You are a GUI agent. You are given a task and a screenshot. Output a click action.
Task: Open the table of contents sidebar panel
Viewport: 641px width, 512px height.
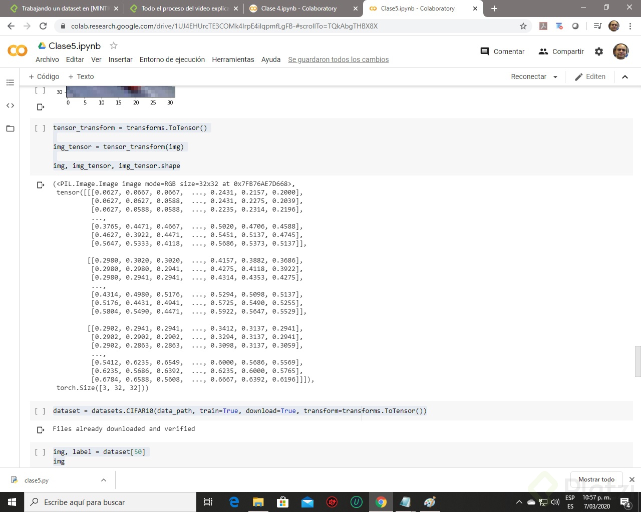[x=10, y=82]
